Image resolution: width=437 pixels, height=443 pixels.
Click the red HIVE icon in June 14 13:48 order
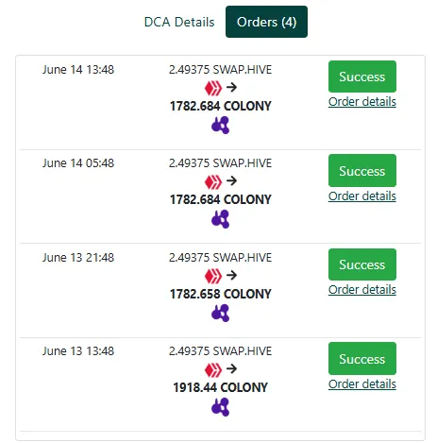(x=213, y=88)
